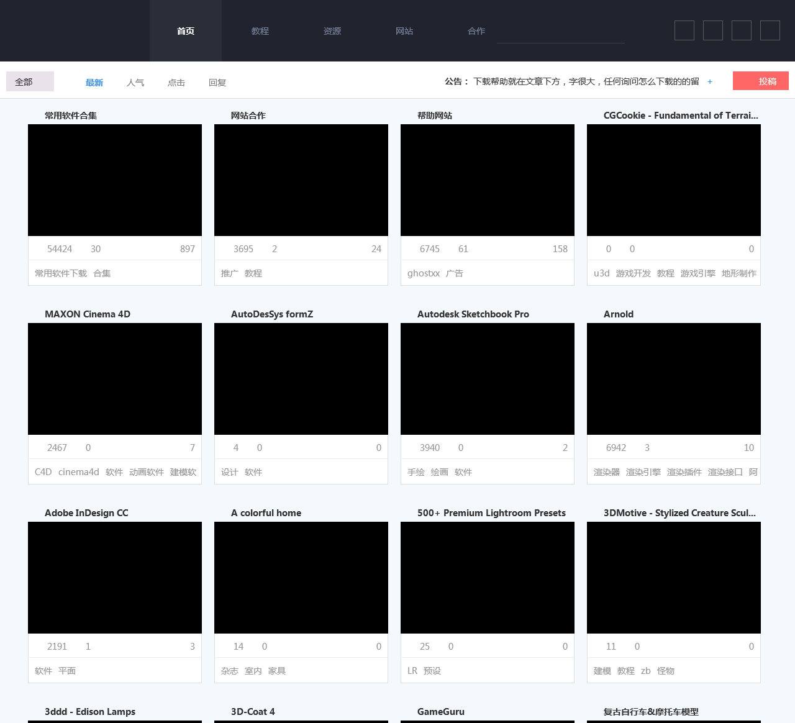This screenshot has height=723, width=795.
Task: Select the cinema4d tag
Action: 79,472
